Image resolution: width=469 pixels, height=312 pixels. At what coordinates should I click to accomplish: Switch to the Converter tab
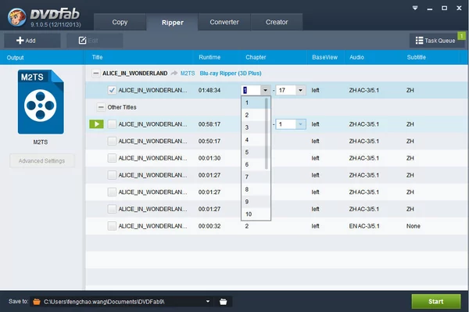[x=224, y=22]
